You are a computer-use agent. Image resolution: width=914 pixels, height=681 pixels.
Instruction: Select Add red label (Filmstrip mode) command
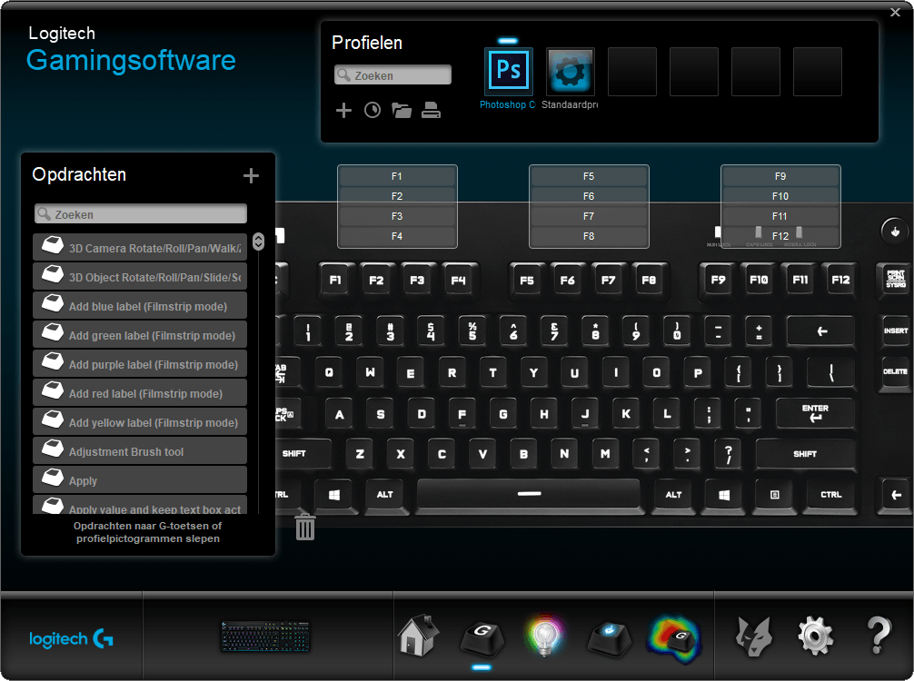[x=140, y=392]
